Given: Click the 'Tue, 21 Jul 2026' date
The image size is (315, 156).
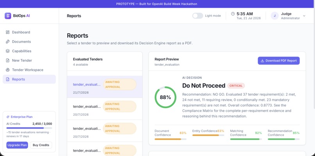Looking at the screenshot, I should click(249, 18).
